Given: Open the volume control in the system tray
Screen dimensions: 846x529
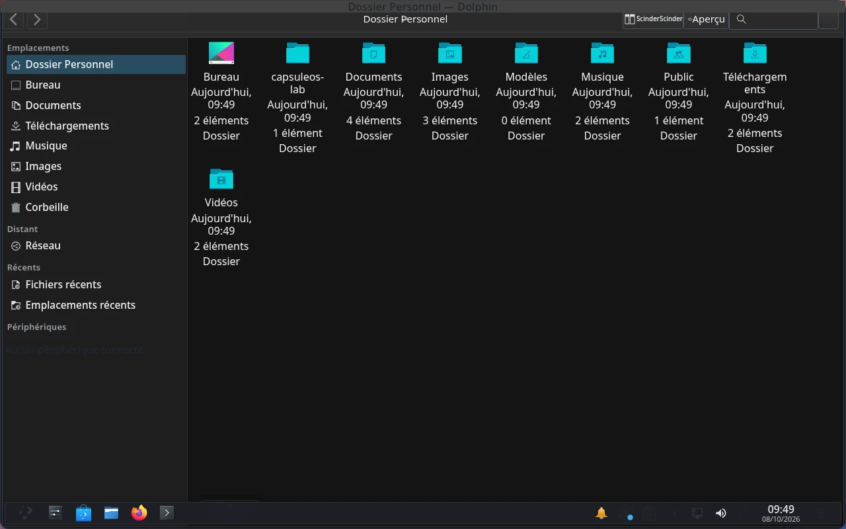Looking at the screenshot, I should 721,512.
